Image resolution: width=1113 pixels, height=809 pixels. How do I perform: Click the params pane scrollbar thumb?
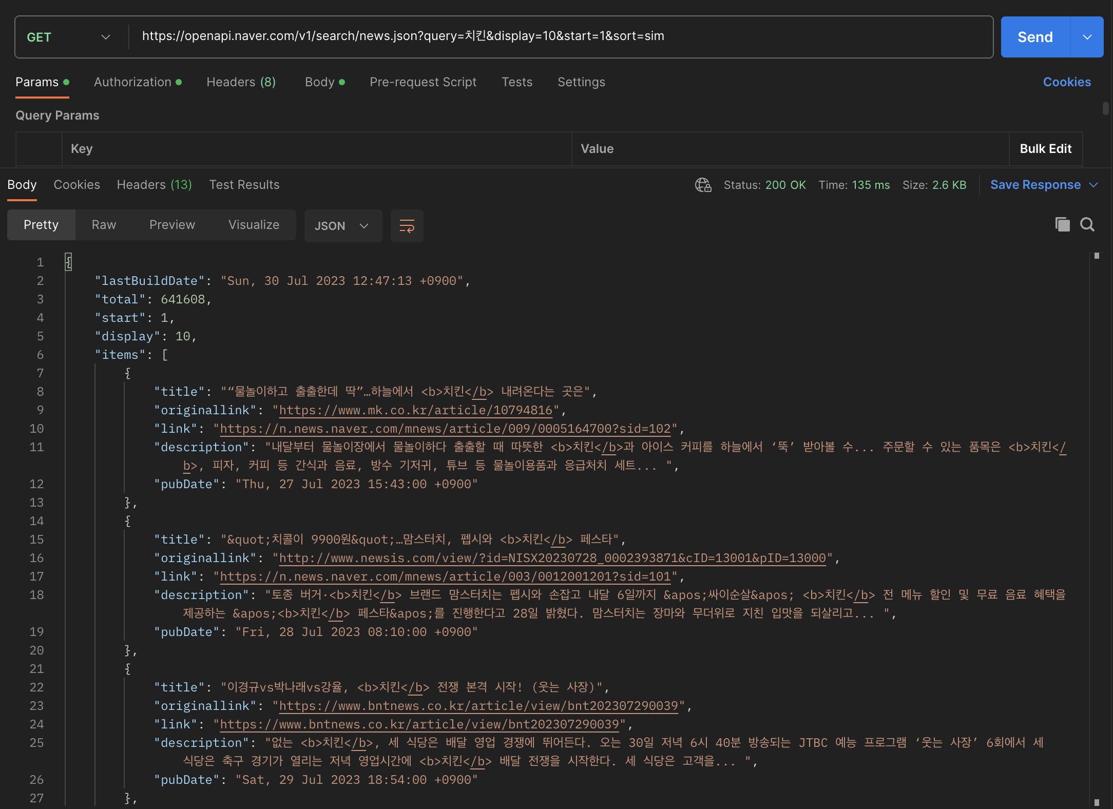1105,109
